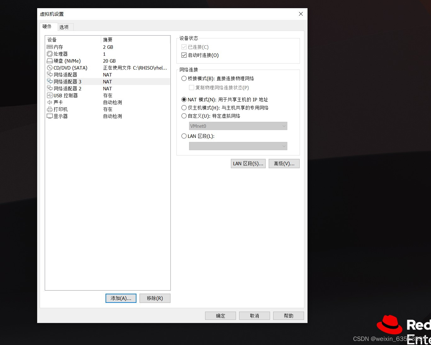Screen dimensions: 431x345
Task: Select 自定义(U) 特定虚拟网络 radio button
Action: tap(184, 116)
